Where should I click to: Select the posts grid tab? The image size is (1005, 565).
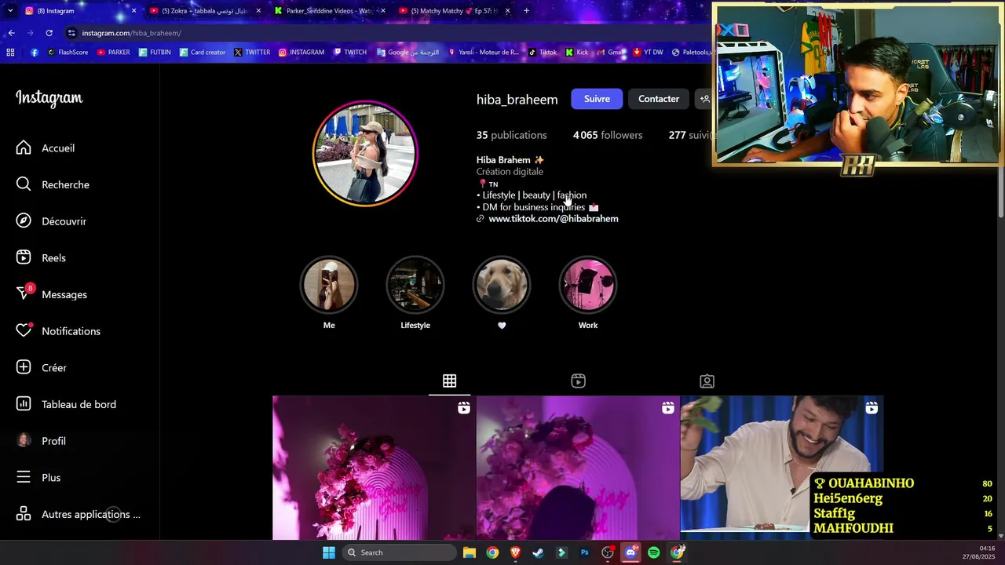tap(449, 381)
